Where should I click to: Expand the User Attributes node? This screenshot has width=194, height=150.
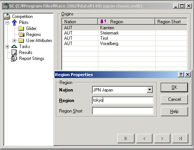[14, 40]
